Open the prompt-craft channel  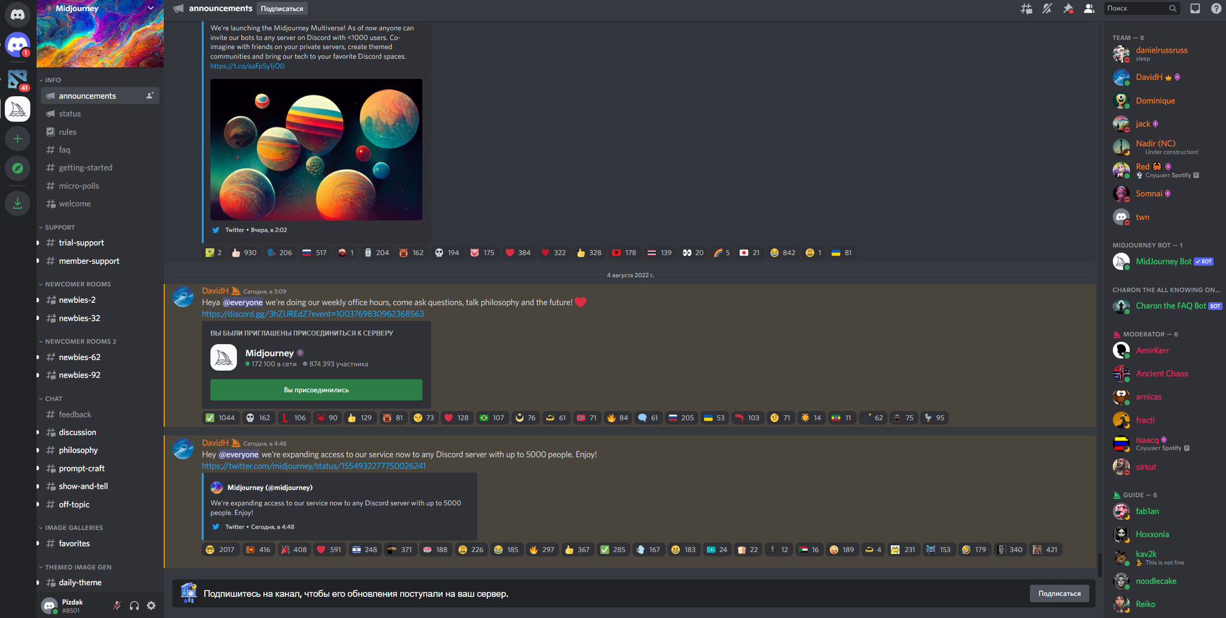(100, 468)
